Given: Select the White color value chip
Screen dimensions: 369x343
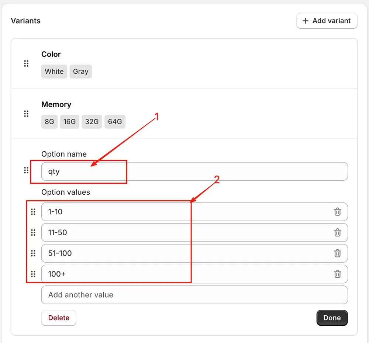Looking at the screenshot, I should (54, 72).
